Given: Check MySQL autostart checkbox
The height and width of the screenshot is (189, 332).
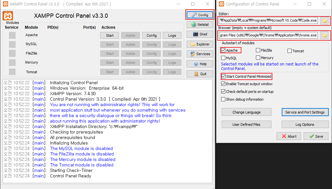Looking at the screenshot, I should (x=223, y=58).
